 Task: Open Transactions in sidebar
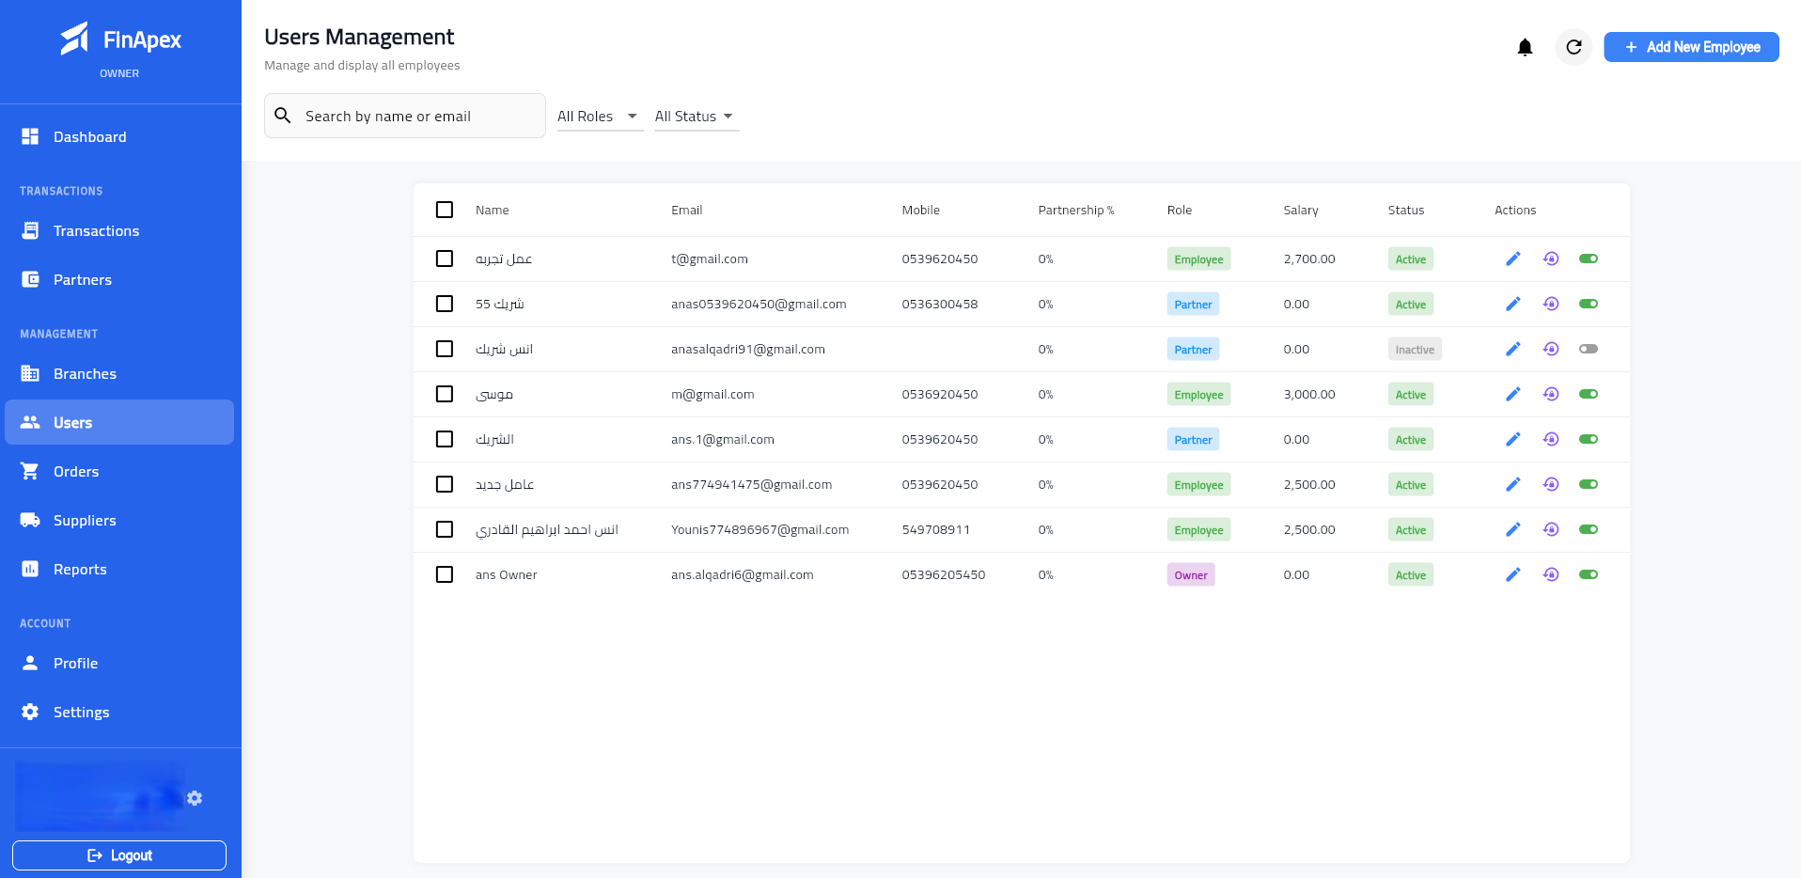[119, 230]
